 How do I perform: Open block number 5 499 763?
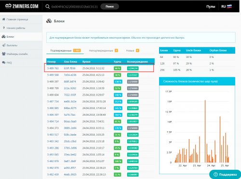click(53, 69)
